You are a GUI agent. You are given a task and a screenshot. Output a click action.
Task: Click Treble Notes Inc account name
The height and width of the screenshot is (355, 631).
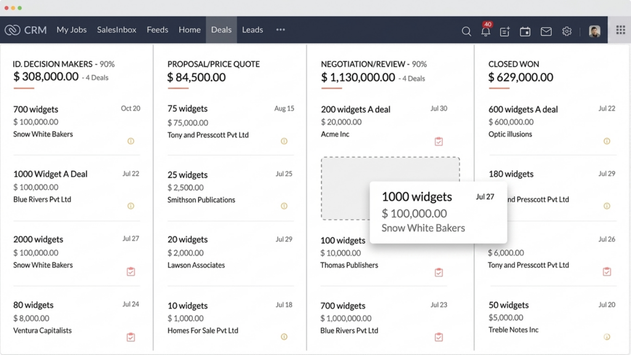[x=513, y=330]
